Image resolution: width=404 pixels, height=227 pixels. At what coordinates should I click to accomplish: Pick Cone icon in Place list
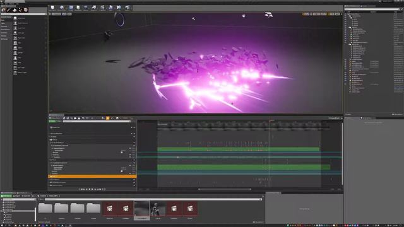15,57
